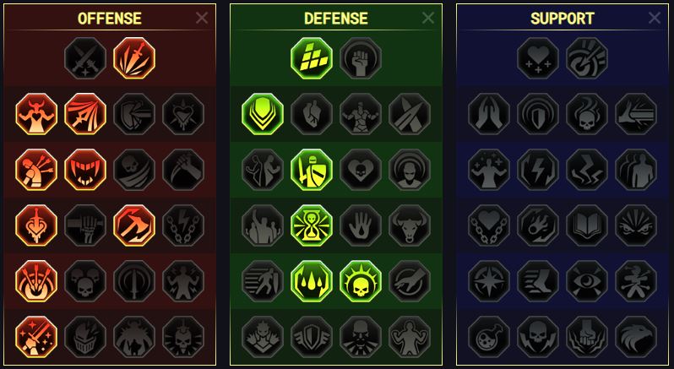Toggle the green knight with shield mastery
The image size is (674, 369).
[x=312, y=170]
